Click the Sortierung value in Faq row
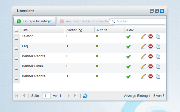The width and height of the screenshot is (180, 112). point(67,46)
